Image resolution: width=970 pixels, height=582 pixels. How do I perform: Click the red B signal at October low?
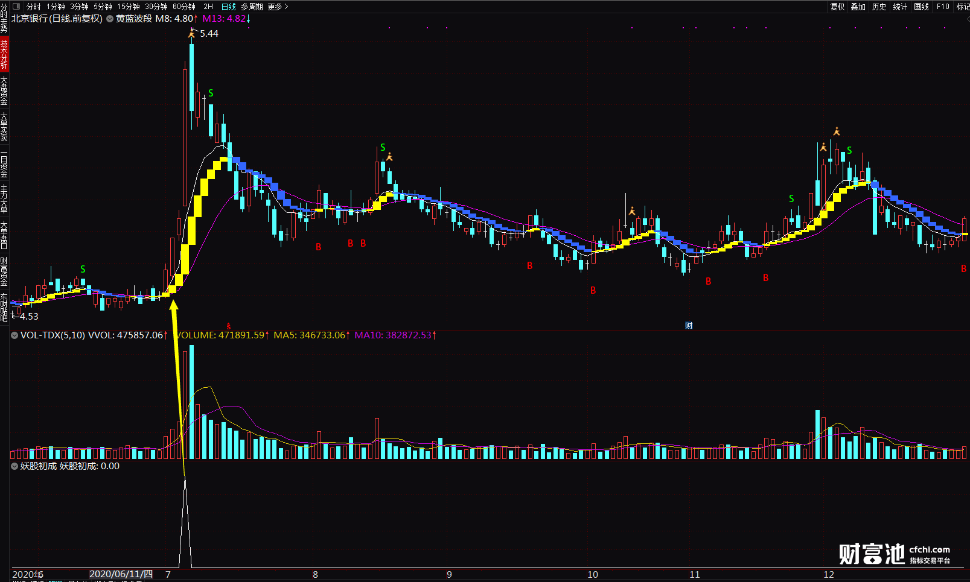coord(593,291)
